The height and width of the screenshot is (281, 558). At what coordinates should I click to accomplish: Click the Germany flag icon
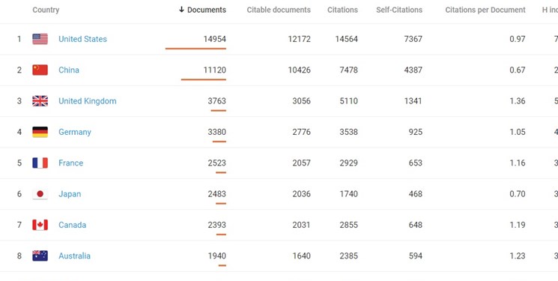pyautogui.click(x=40, y=132)
